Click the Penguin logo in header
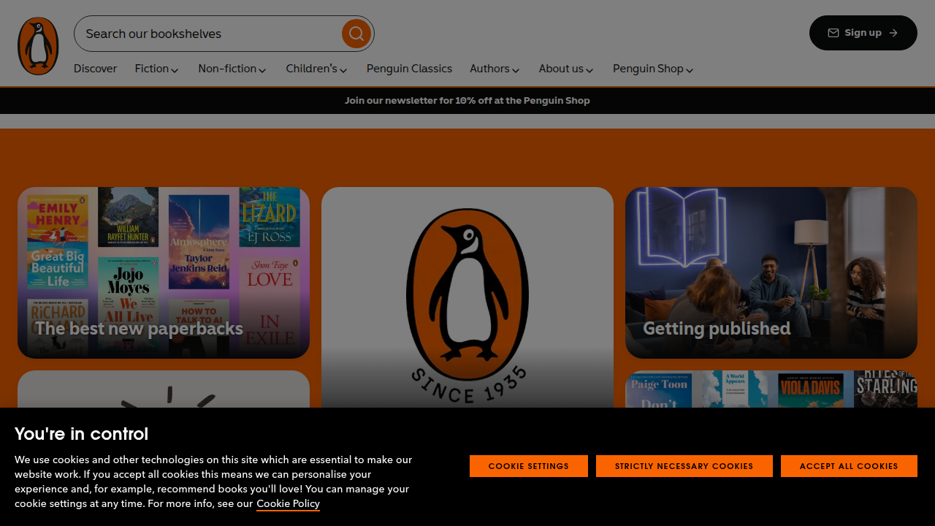 [x=38, y=46]
